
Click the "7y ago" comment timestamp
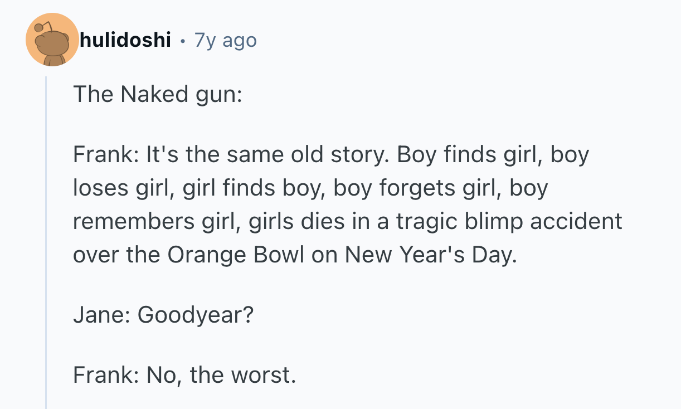click(225, 40)
